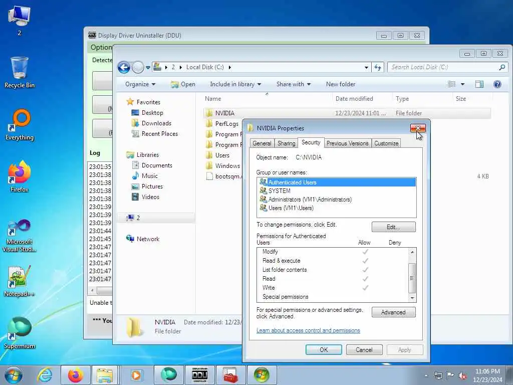Sort by Date modified column header
The width and height of the screenshot is (513, 385).
(354, 99)
